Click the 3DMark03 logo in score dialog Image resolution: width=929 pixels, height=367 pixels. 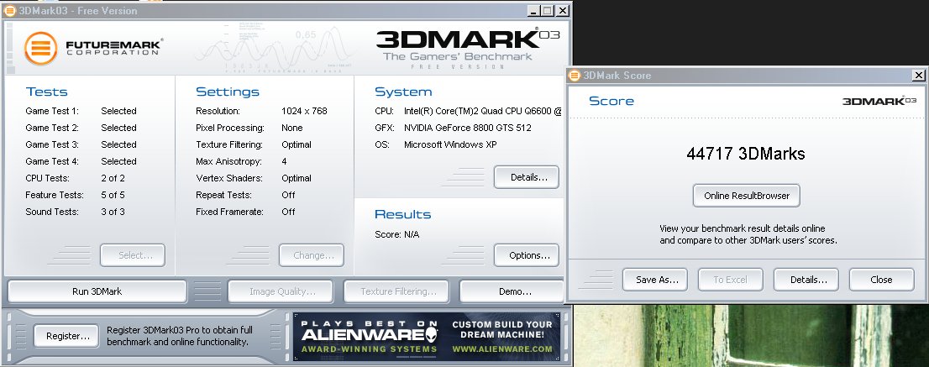879,101
